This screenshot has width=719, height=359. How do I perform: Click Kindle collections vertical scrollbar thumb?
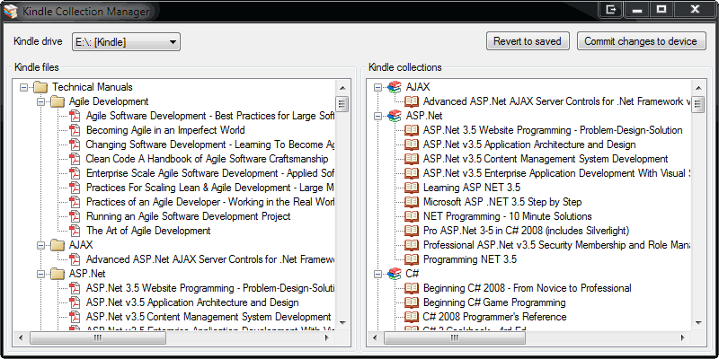coord(698,104)
